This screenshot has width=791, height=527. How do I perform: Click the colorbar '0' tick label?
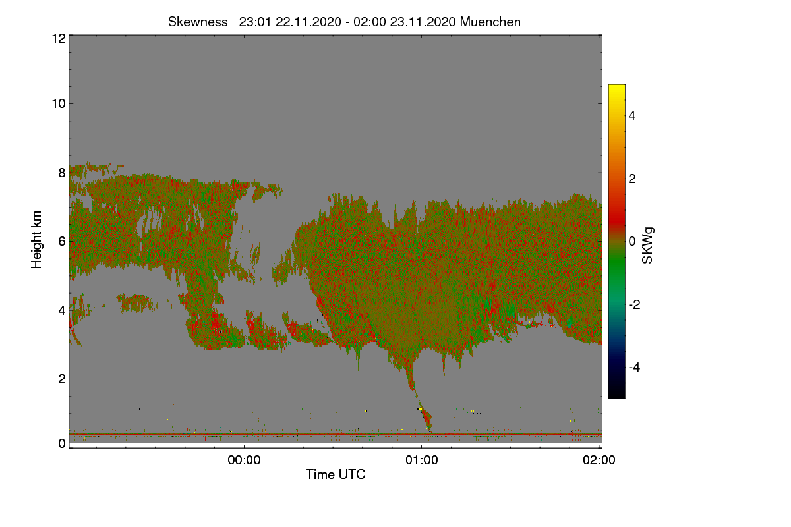tap(632, 241)
